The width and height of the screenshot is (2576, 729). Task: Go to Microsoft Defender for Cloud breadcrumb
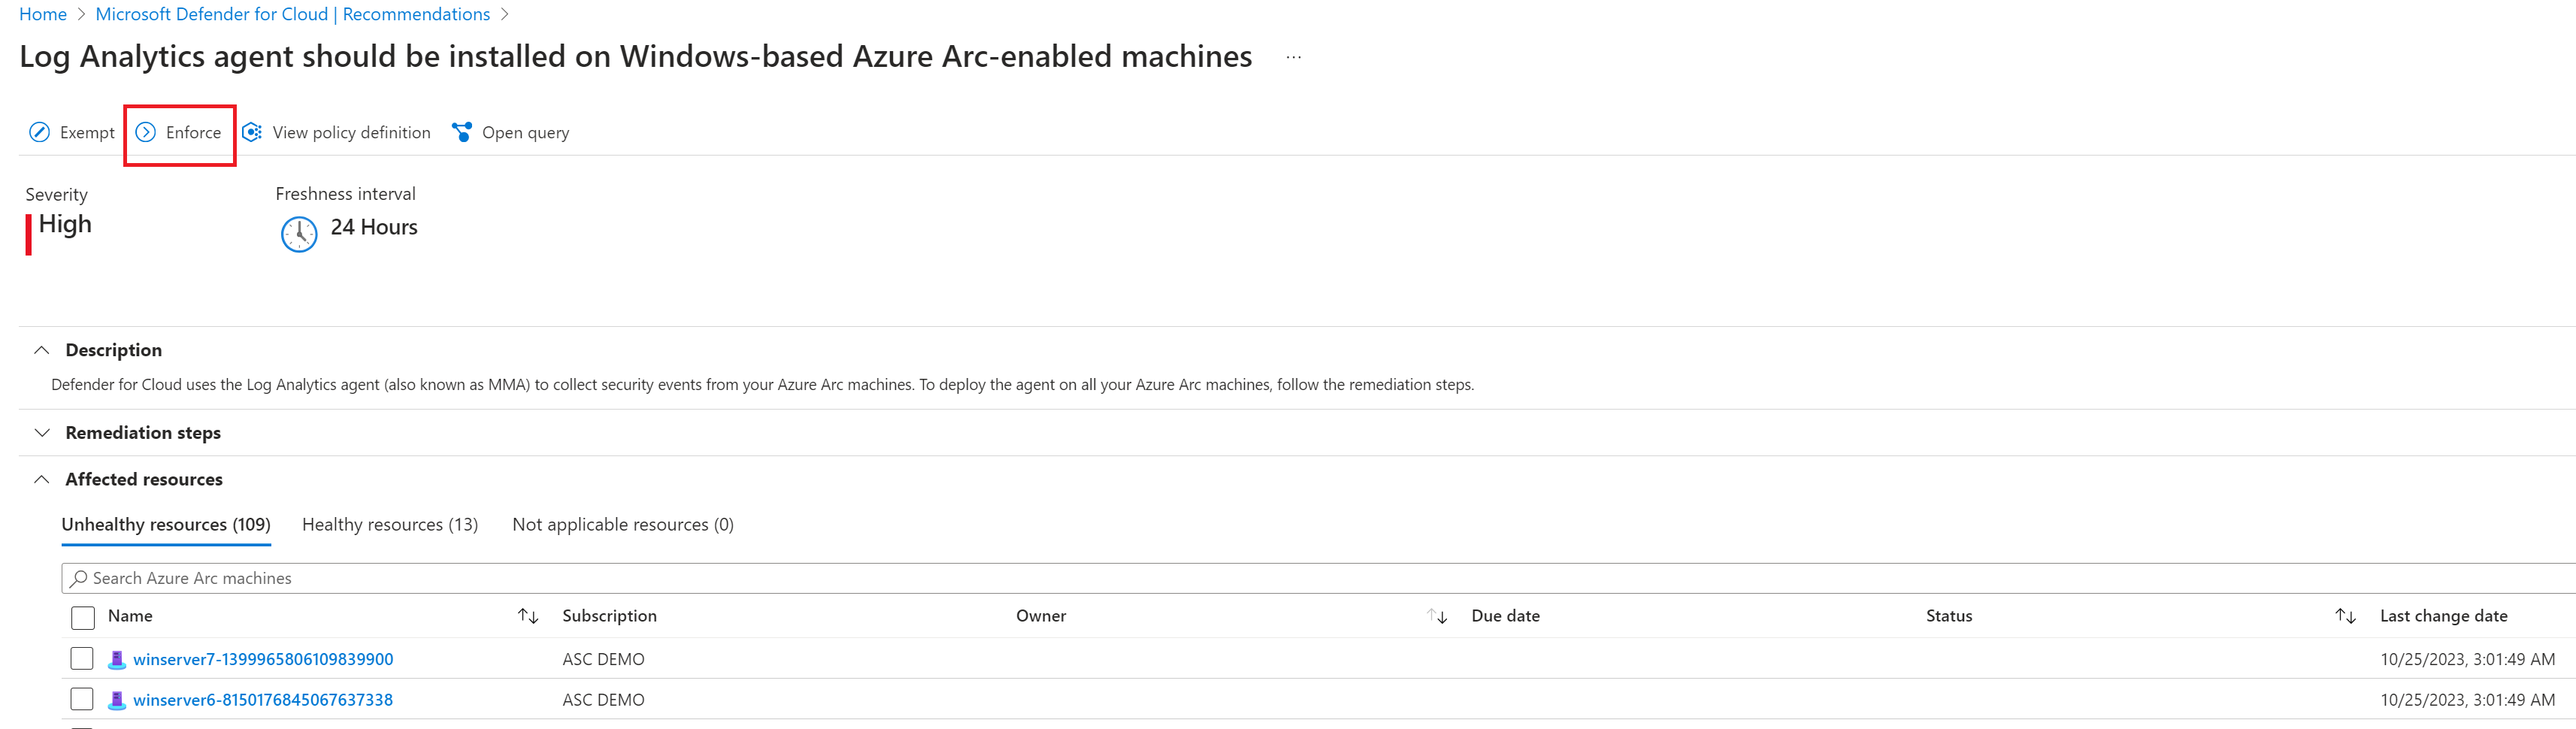click(293, 14)
